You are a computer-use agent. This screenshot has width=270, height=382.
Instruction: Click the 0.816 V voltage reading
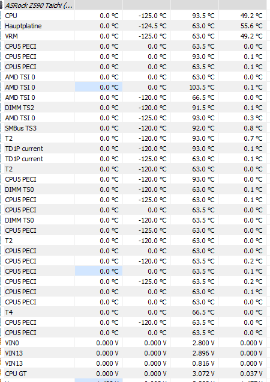coord(203,363)
